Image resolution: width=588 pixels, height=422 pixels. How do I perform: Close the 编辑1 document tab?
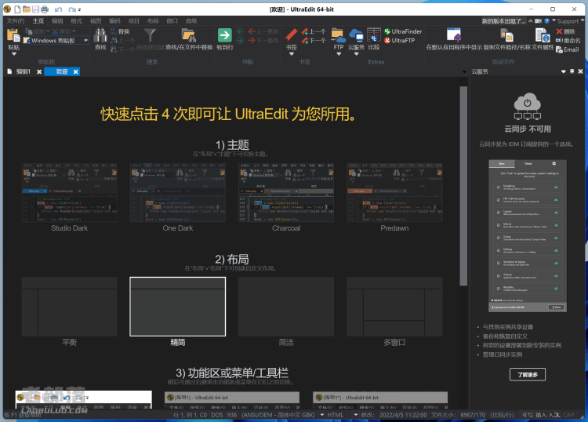click(x=39, y=71)
